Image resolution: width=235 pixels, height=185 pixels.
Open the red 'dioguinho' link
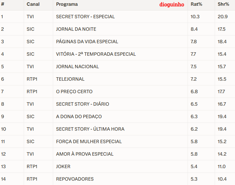click(172, 5)
